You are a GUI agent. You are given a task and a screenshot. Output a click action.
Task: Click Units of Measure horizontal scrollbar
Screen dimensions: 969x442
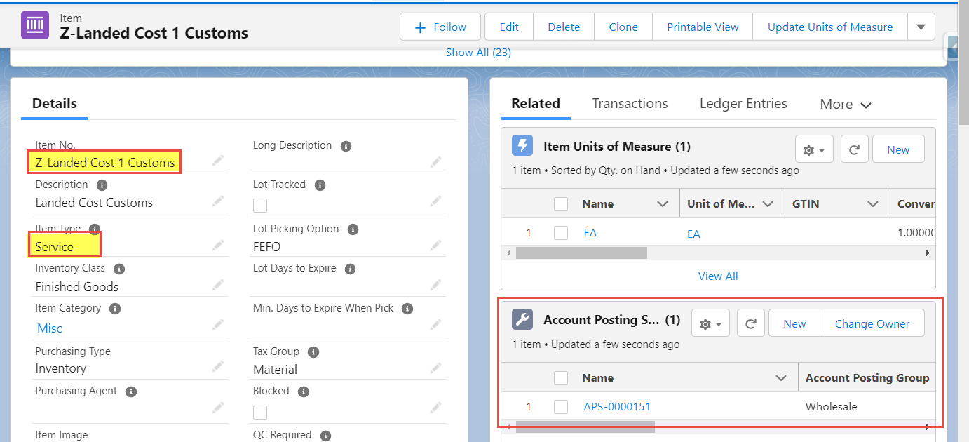pos(581,253)
